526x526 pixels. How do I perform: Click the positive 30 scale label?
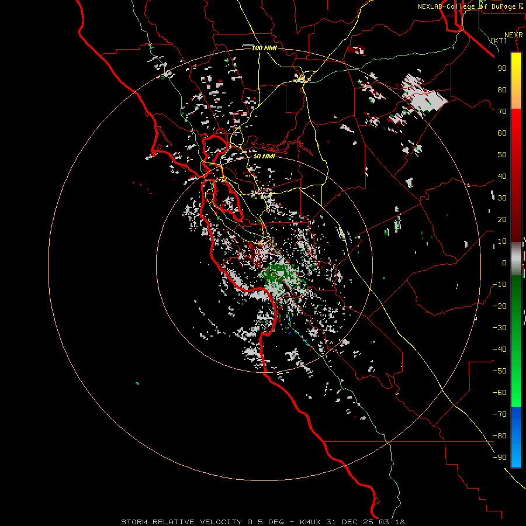click(x=502, y=198)
